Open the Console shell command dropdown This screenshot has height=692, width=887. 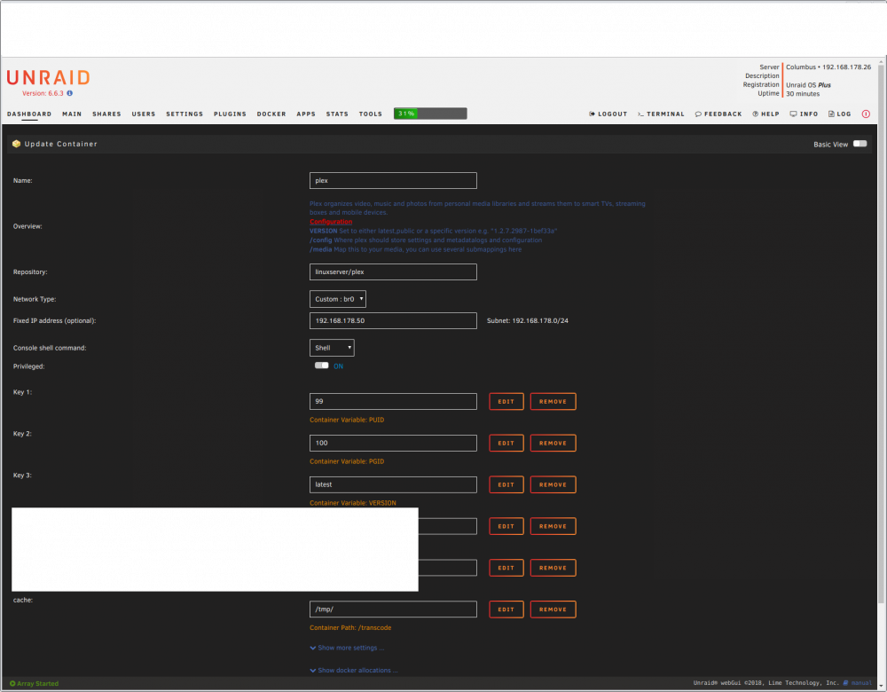[x=332, y=348]
